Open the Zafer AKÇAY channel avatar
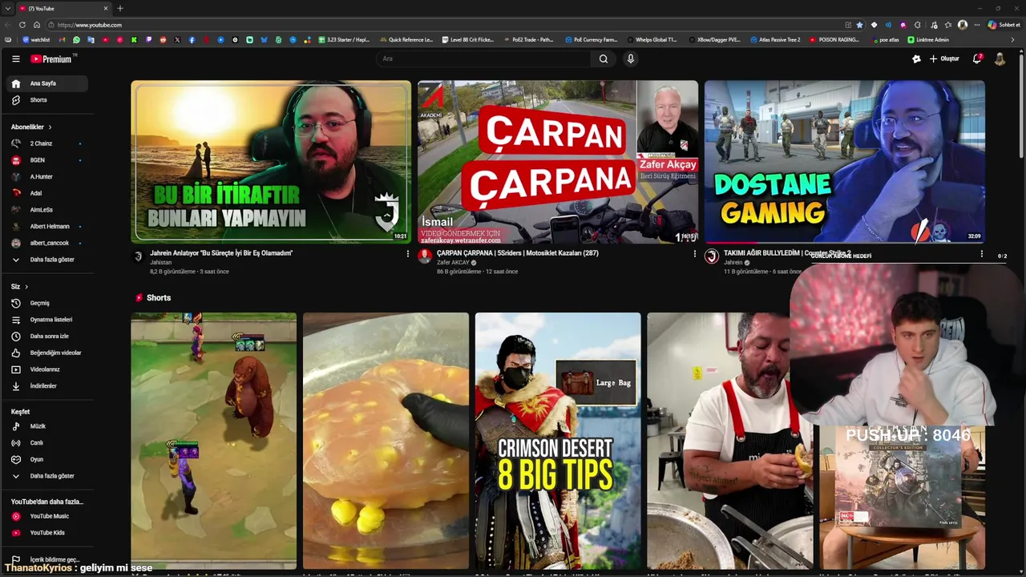This screenshot has height=577, width=1026. (x=425, y=256)
